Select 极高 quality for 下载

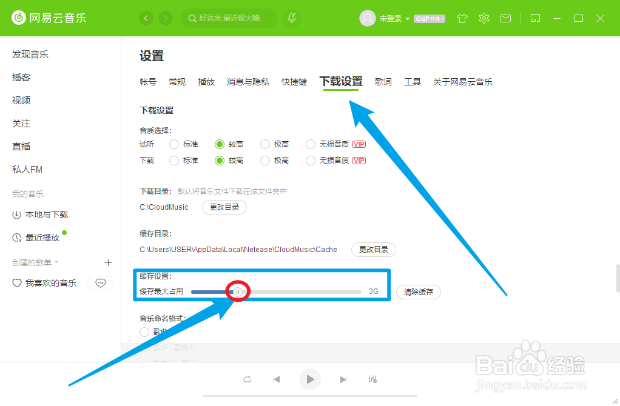265,161
